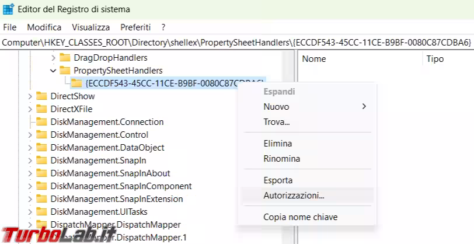Select DiskManagement.Control key
Viewport: 474px width, 244px height.
tap(99, 134)
